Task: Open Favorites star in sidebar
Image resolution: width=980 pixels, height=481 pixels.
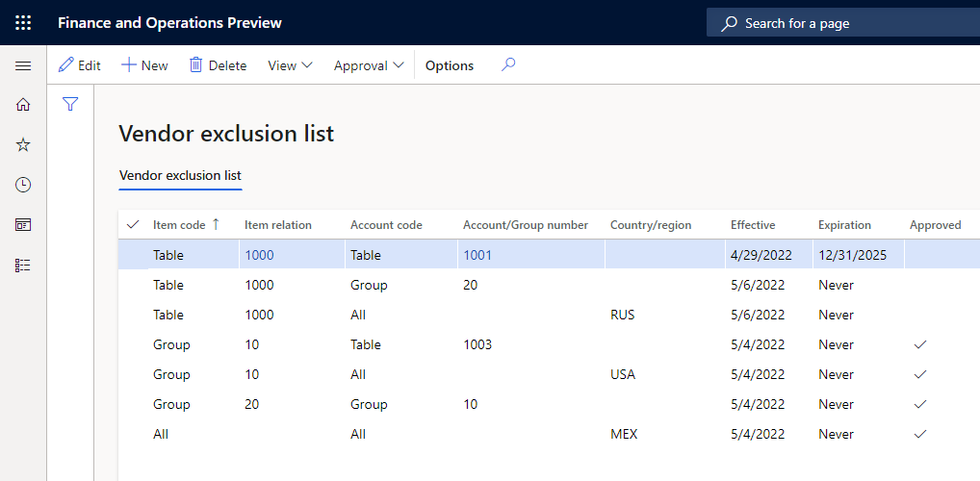Action: point(23,144)
